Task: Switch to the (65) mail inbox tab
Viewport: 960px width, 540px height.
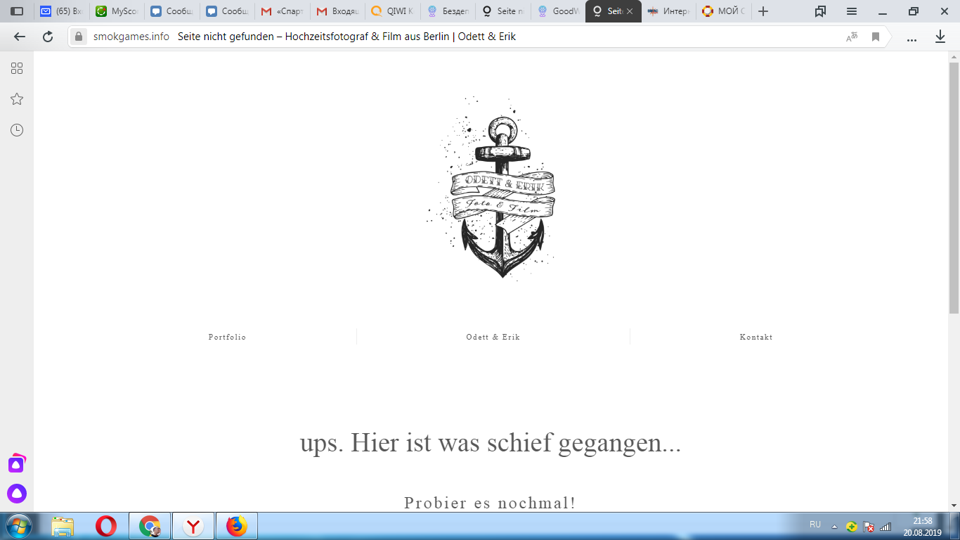Action: (x=62, y=11)
